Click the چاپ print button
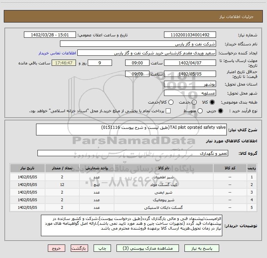 [102, 248]
